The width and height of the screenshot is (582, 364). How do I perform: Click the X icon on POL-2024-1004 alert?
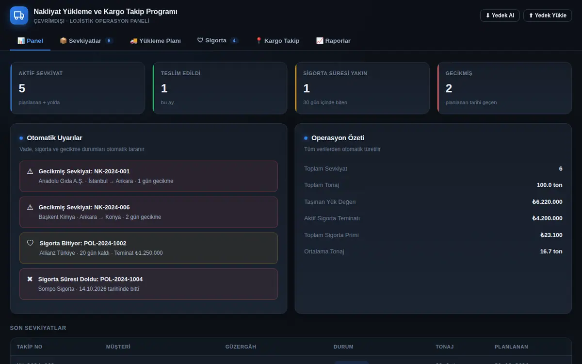[x=30, y=279]
